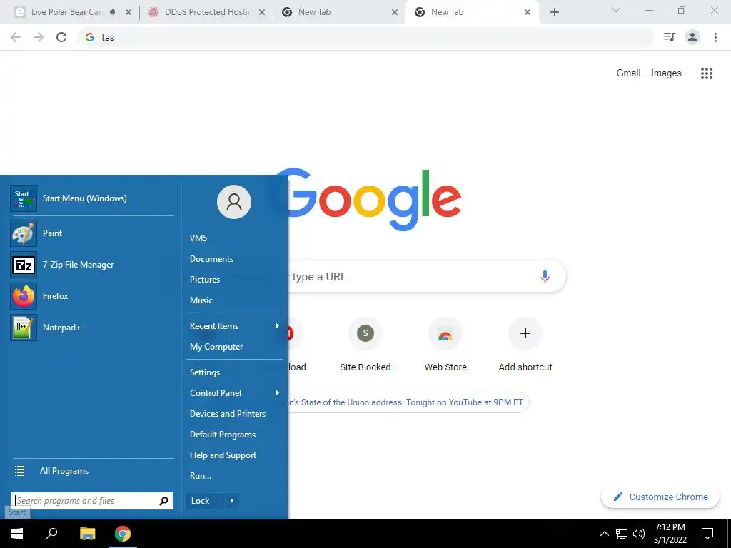This screenshot has height=548, width=731.
Task: Click Add shortcut tile
Action: [x=525, y=345]
